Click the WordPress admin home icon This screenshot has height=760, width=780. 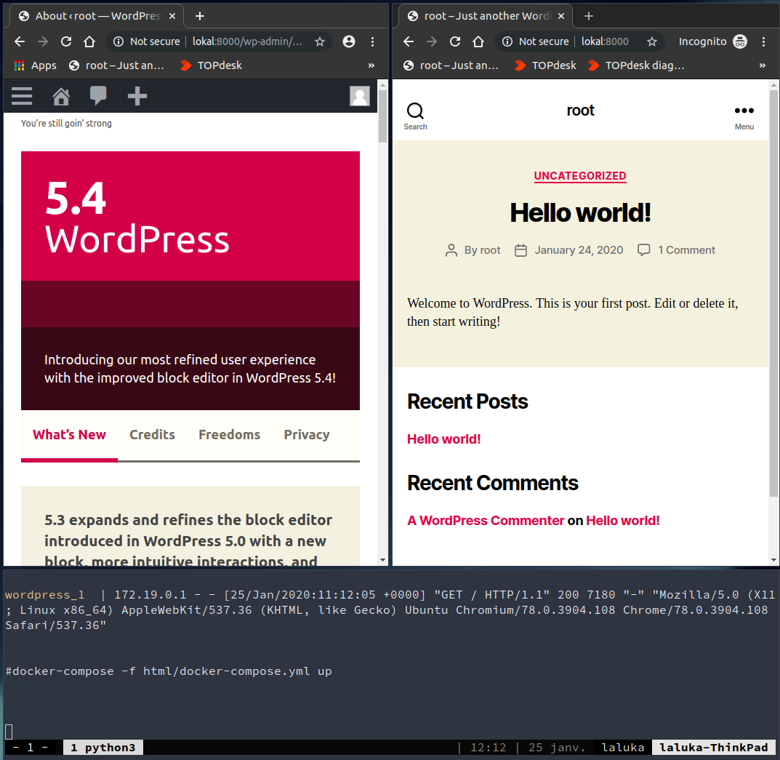(x=61, y=96)
